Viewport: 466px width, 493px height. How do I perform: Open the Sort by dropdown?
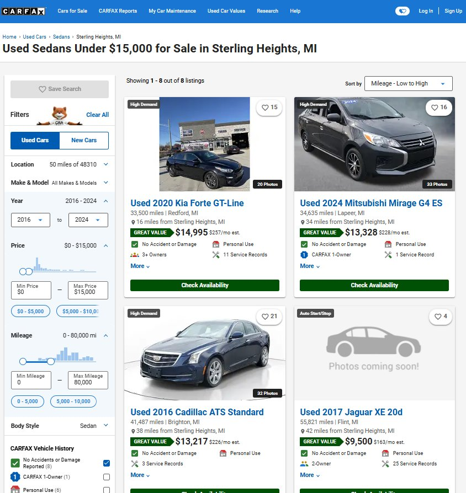tap(409, 84)
